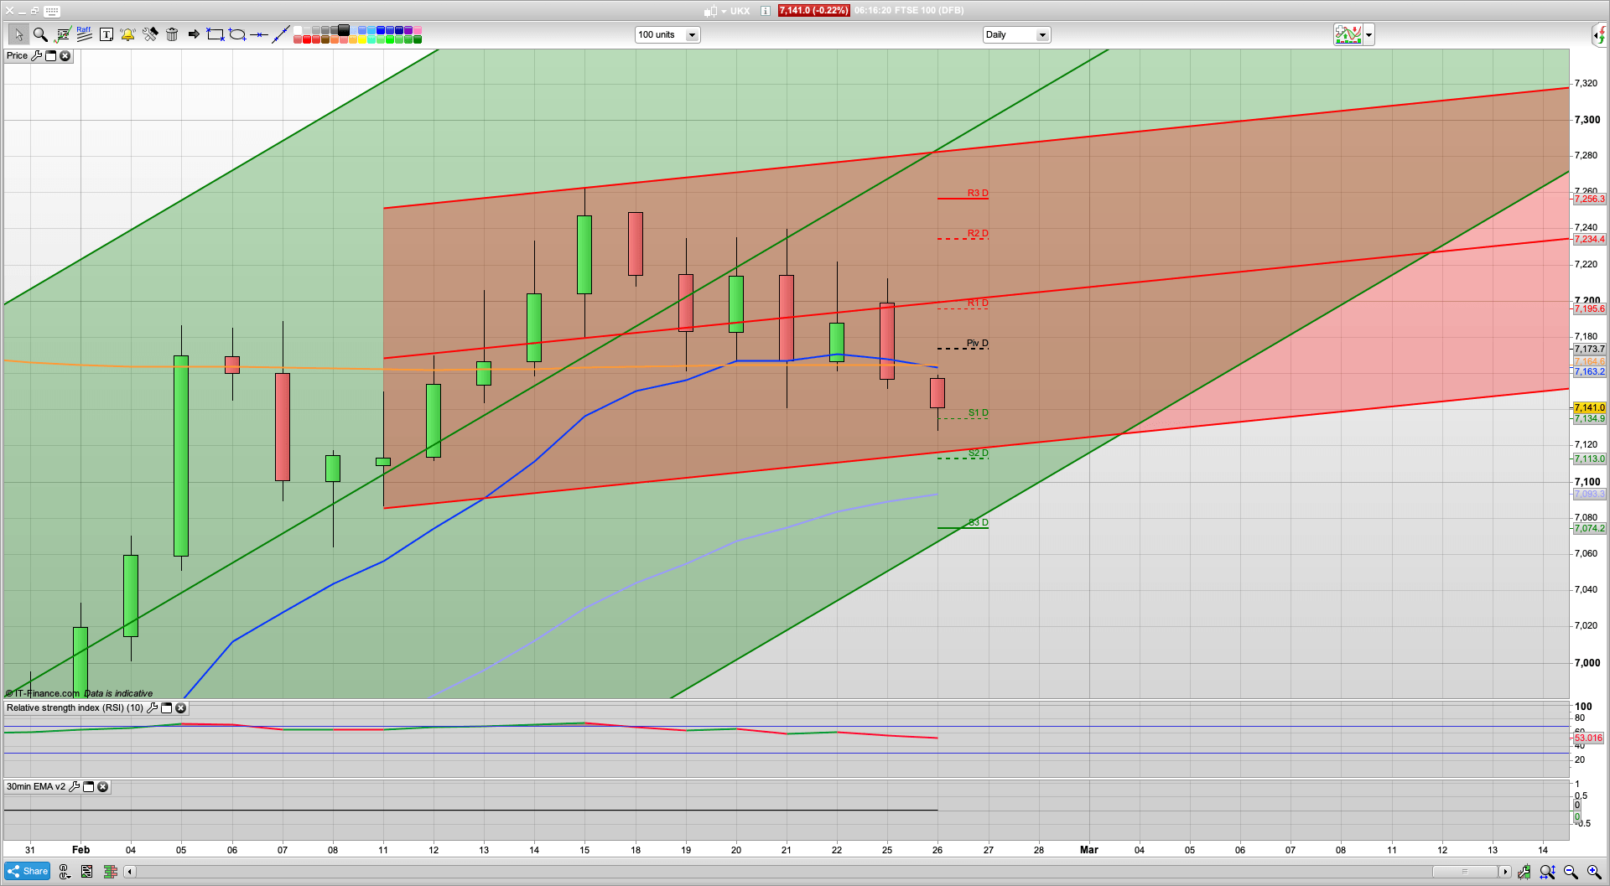1610x886 pixels.
Task: Click the green-red order book bars icon
Action: 110,872
